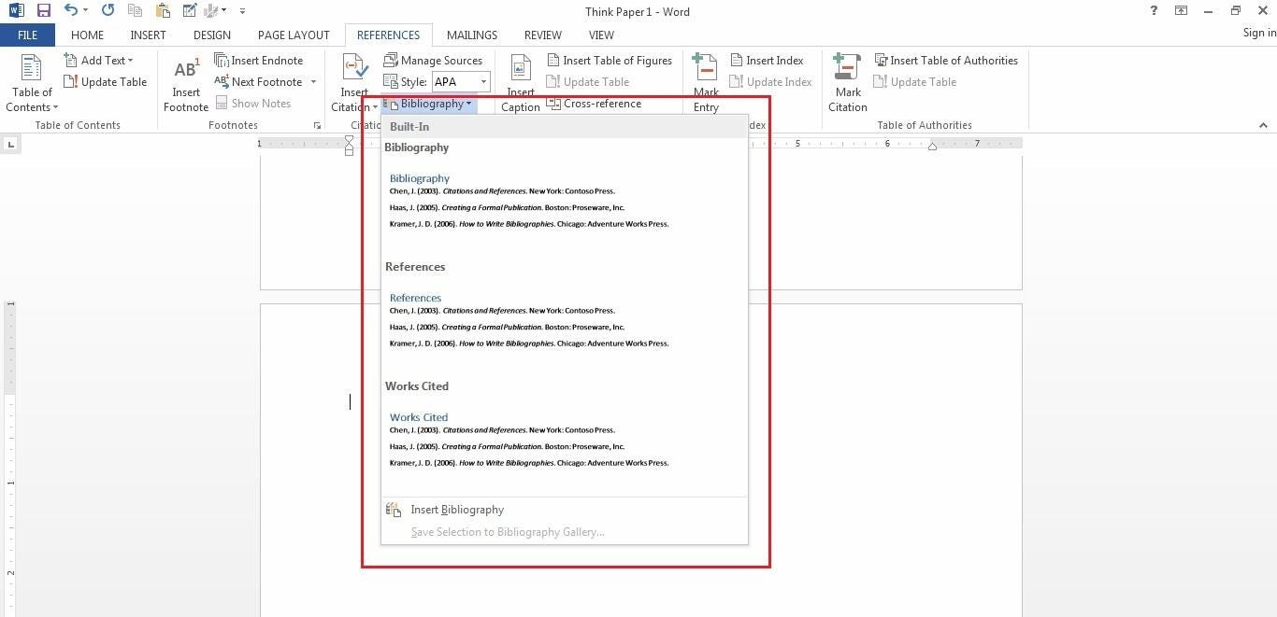Select the built-in Works Cited gallery preview
Screen dimensions: 1277x617
pyautogui.click(x=565, y=439)
